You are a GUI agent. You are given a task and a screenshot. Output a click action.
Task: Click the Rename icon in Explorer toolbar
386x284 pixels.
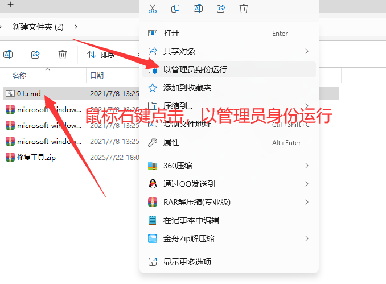tap(8, 55)
